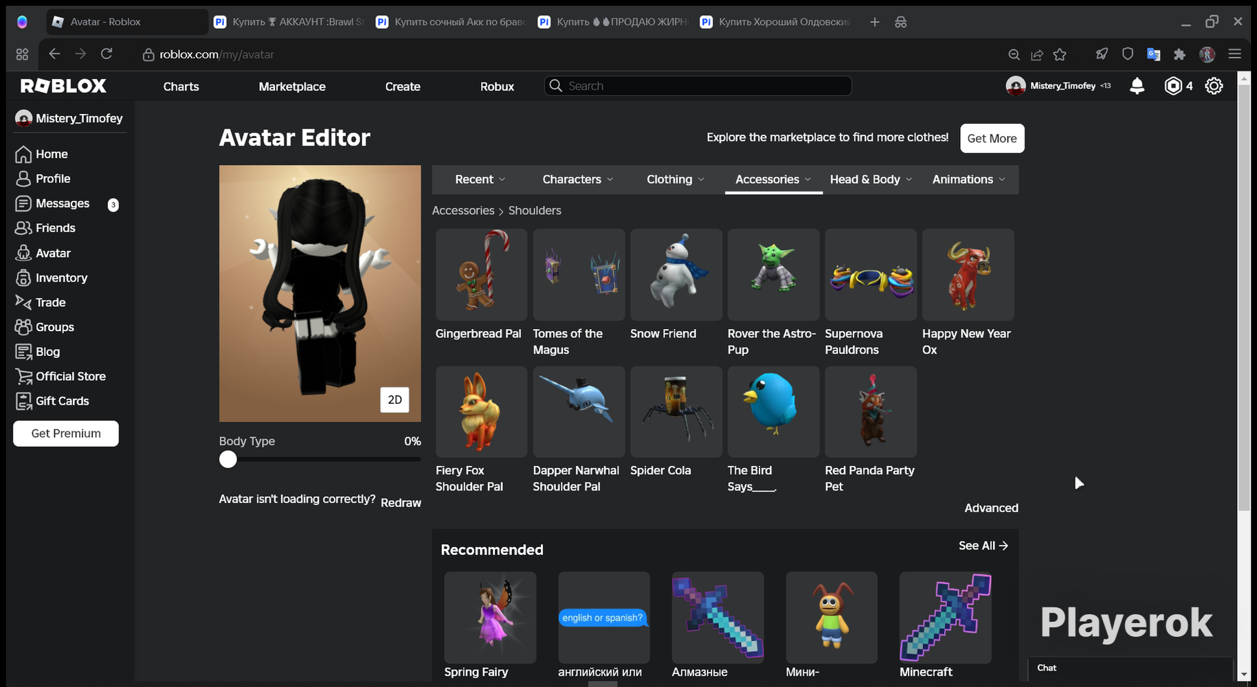Reload the page in the browser

107,54
